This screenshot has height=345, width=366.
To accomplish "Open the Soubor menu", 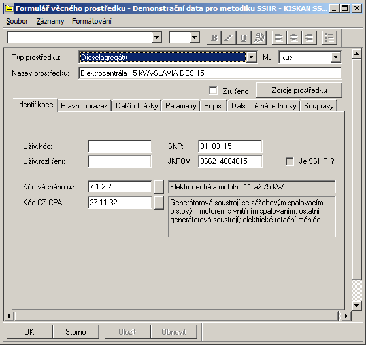I will coord(17,21).
